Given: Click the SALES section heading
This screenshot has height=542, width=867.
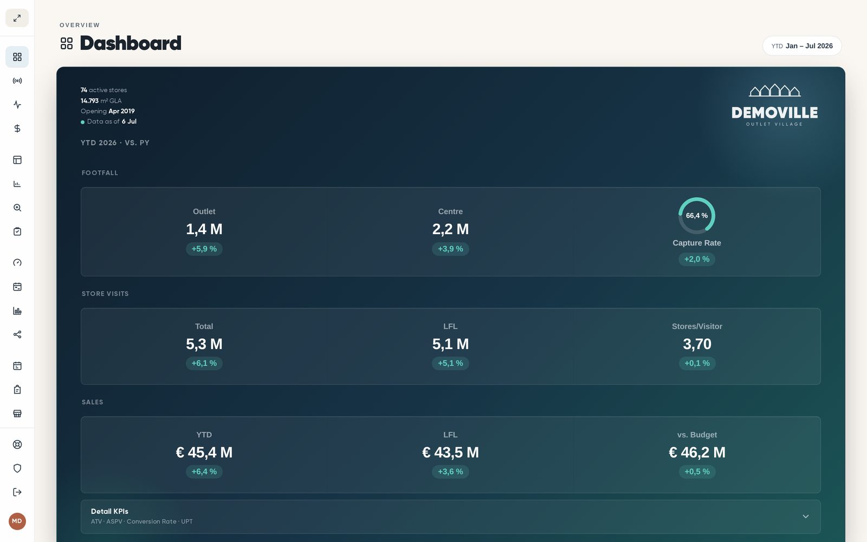Looking at the screenshot, I should pos(92,402).
